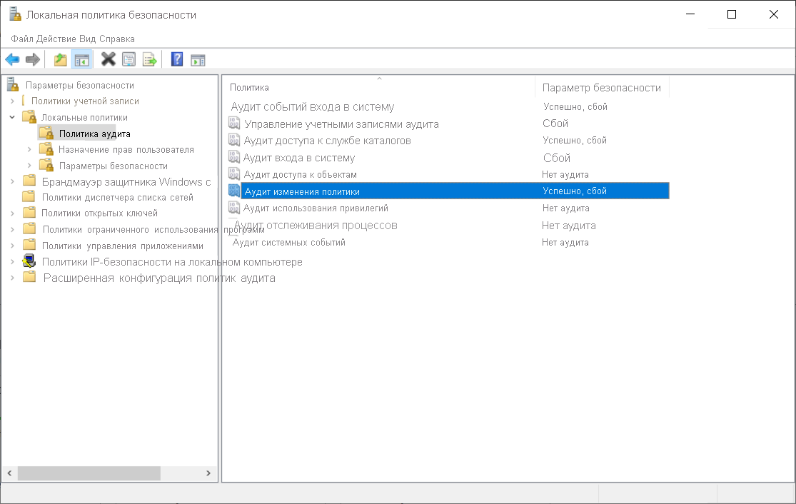Viewport: 796px width, 504px height.
Task: Click left arrow of tree horizontal scrollbar
Action: point(10,473)
